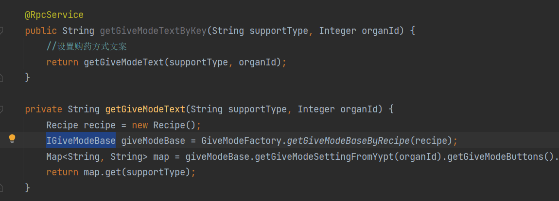The width and height of the screenshot is (559, 201).
Task: Click the Map<String, String> type declaration
Action: [97, 156]
